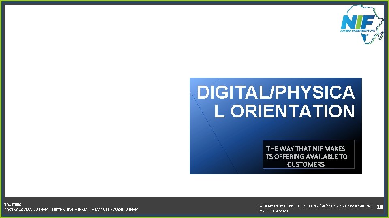
Task: Click the NIF Namibia Investment Fund logo
Action: (x=362, y=25)
